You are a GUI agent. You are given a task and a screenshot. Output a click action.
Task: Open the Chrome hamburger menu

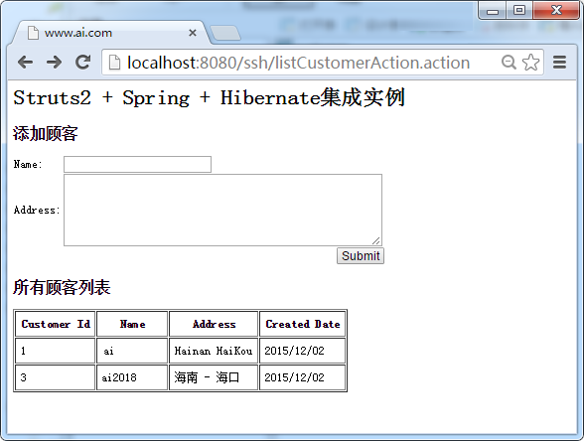click(x=559, y=63)
